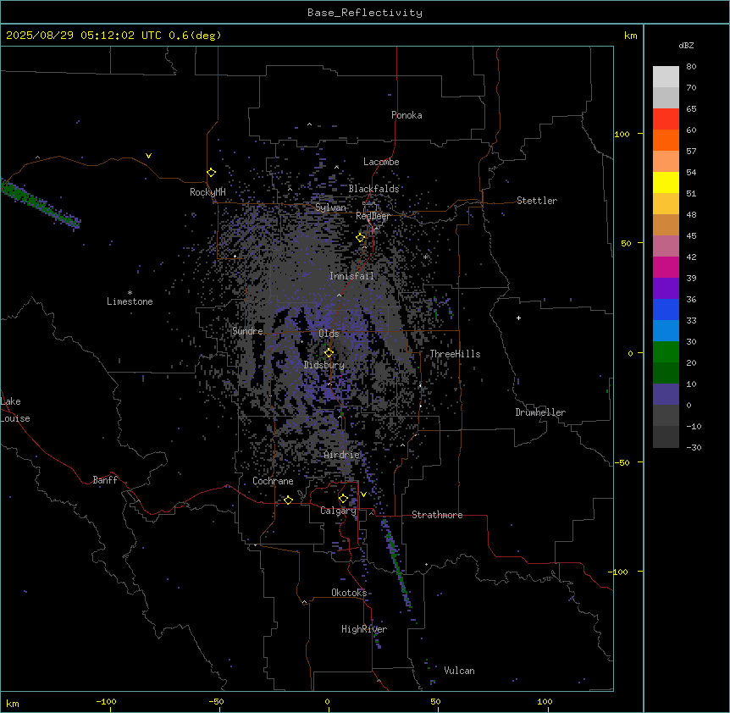Screen dimensions: 730x713
Task: Click the Strathmore label
Action: point(437,515)
